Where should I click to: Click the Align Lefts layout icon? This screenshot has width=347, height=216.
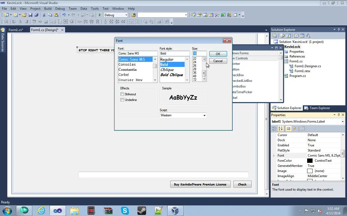click(x=14, y=22)
